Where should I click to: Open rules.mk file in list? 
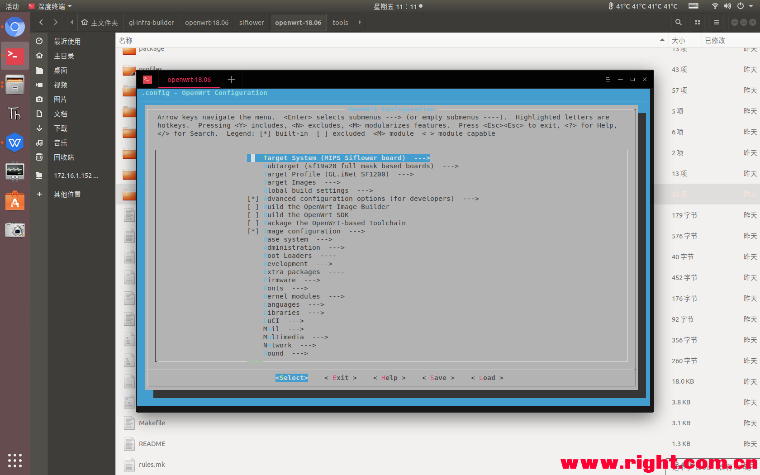pyautogui.click(x=152, y=465)
